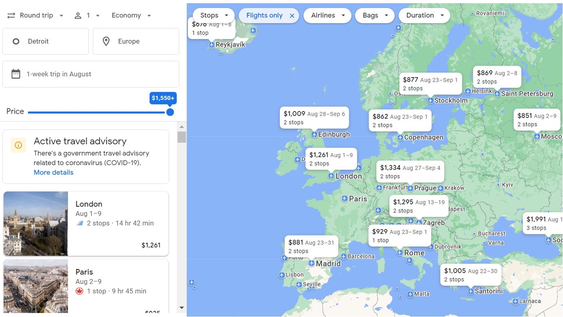Expand the Economy class dropdown
Screen dimensions: 563x317
coord(131,16)
